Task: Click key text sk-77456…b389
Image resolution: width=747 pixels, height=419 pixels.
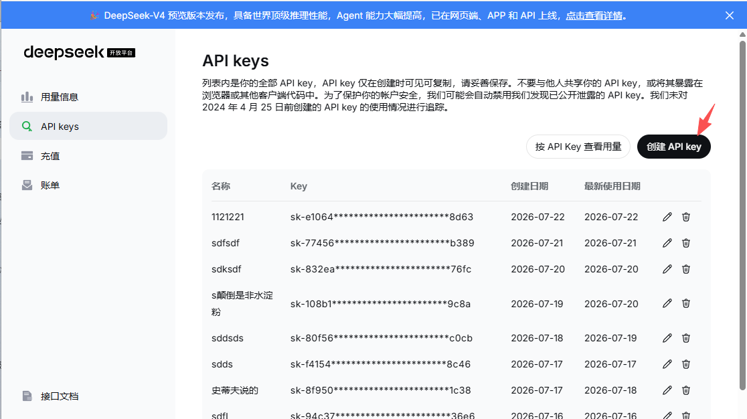Action: [x=382, y=244]
